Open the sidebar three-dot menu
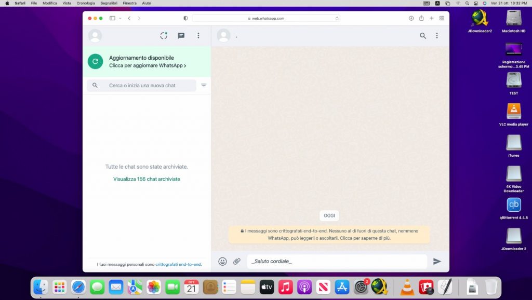 (x=198, y=35)
